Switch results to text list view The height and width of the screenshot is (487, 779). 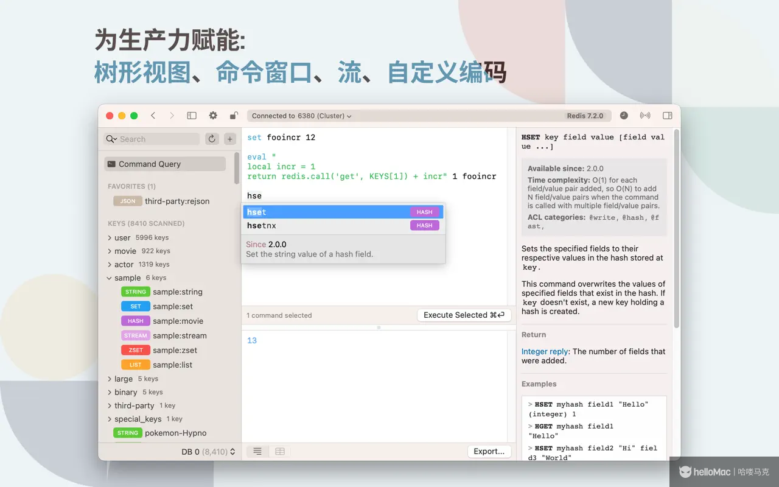coord(257,451)
